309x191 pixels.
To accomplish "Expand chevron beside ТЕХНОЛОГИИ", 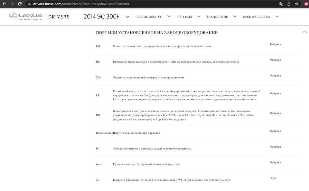I will tap(235, 16).
